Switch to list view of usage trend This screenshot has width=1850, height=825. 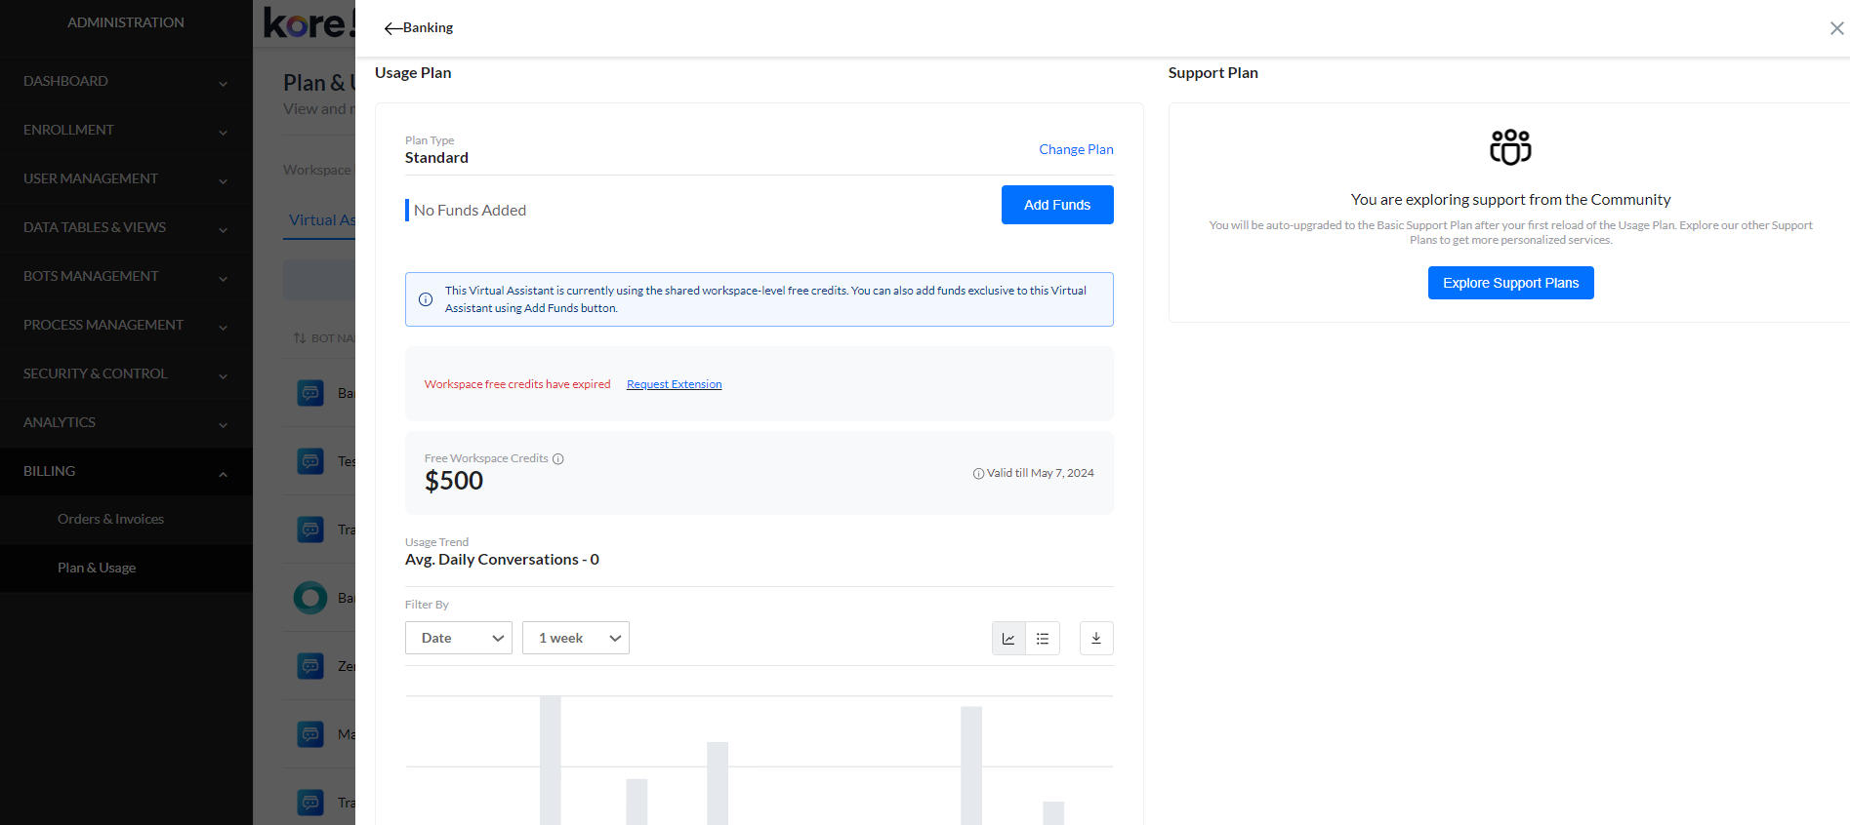click(1043, 639)
